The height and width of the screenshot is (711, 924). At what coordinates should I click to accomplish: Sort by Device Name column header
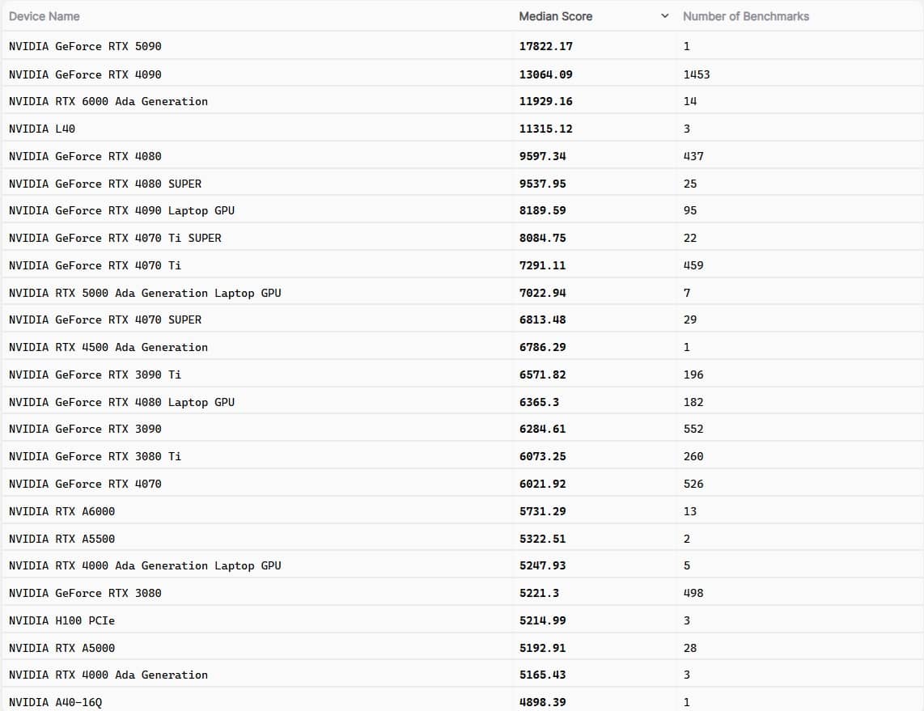pyautogui.click(x=45, y=16)
